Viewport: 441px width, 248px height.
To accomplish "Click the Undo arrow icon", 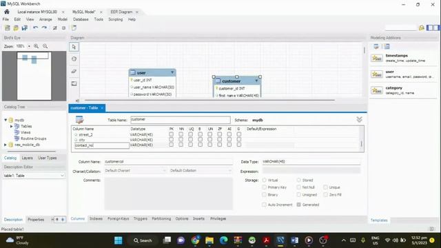I will tap(35, 28).
